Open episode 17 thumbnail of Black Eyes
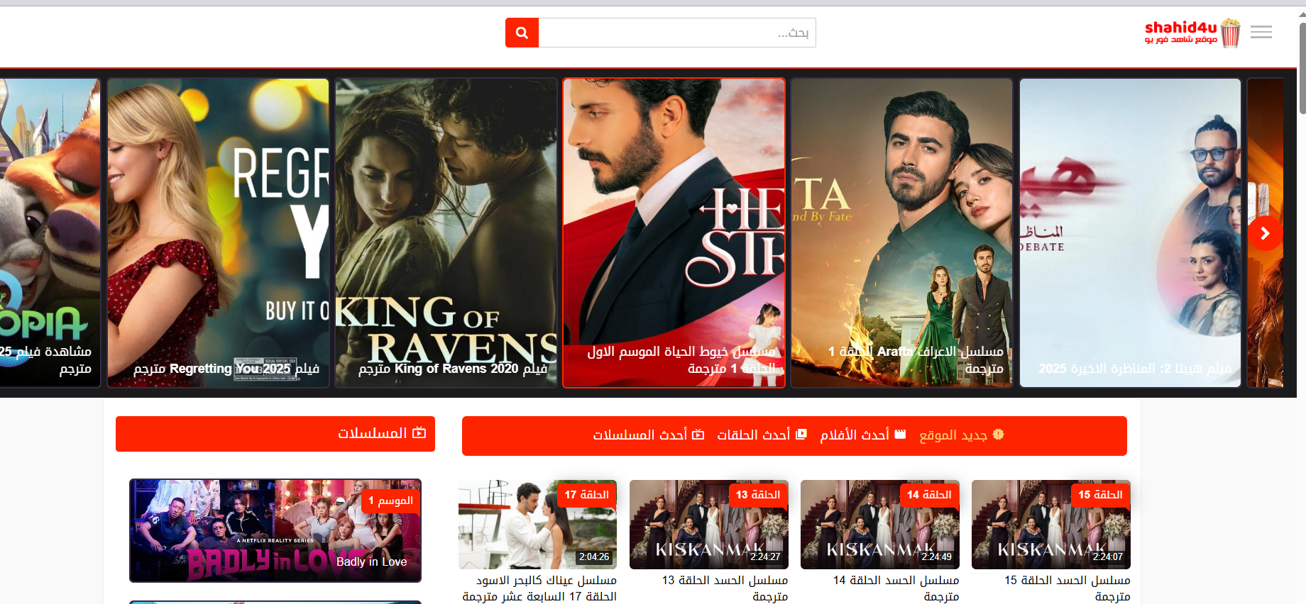This screenshot has width=1306, height=604. tap(537, 525)
